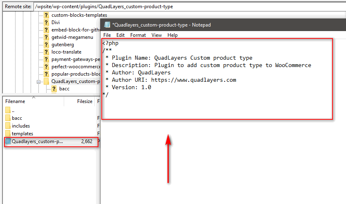Select the custom-blocks-templates tree folder
The height and width of the screenshot is (204, 346).
[x=79, y=15]
